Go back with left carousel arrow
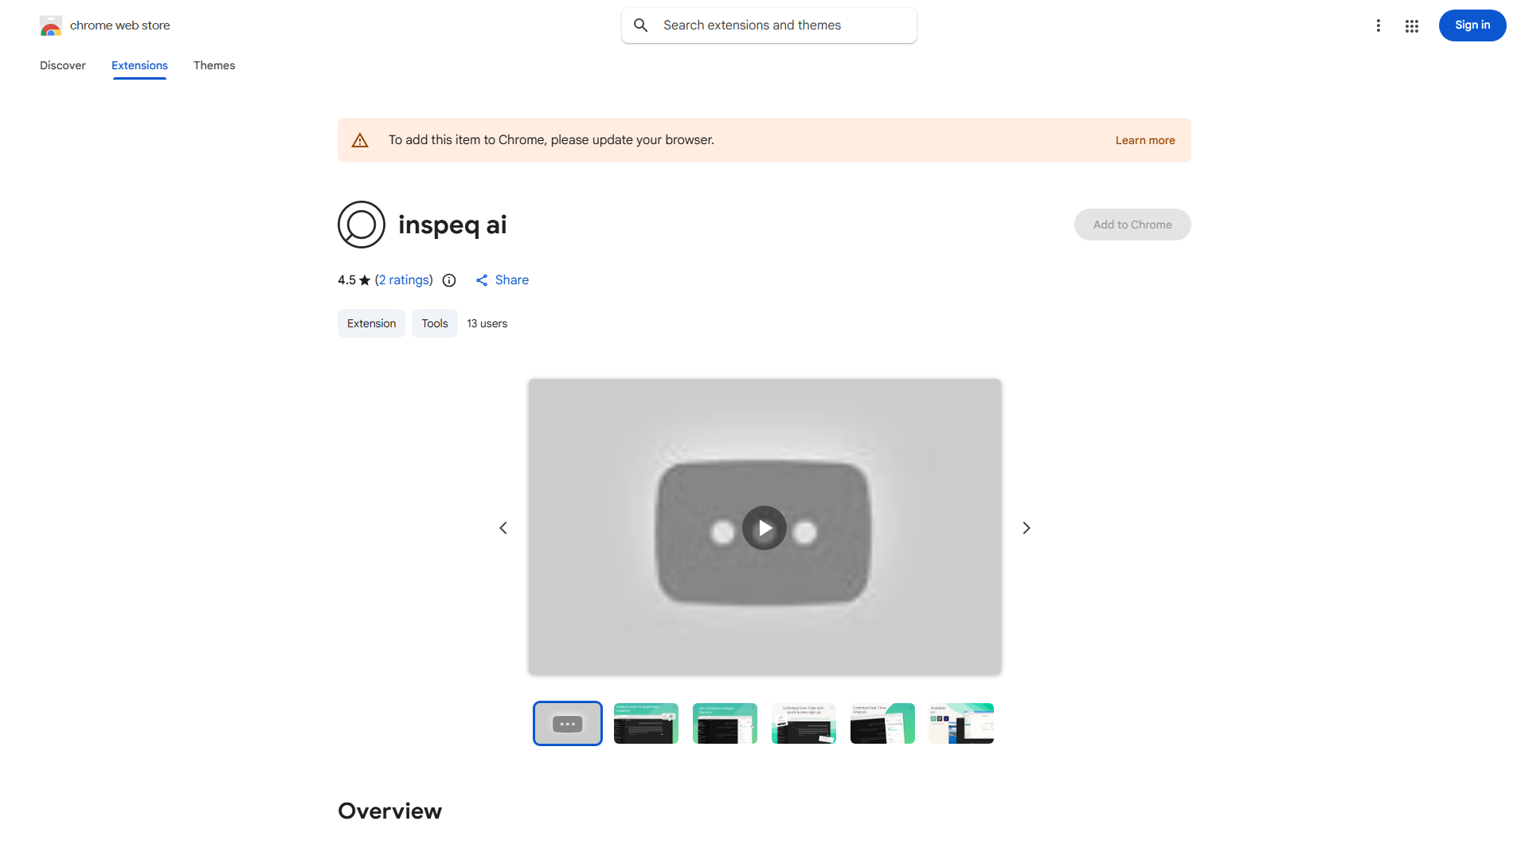This screenshot has height=860, width=1529. [502, 527]
